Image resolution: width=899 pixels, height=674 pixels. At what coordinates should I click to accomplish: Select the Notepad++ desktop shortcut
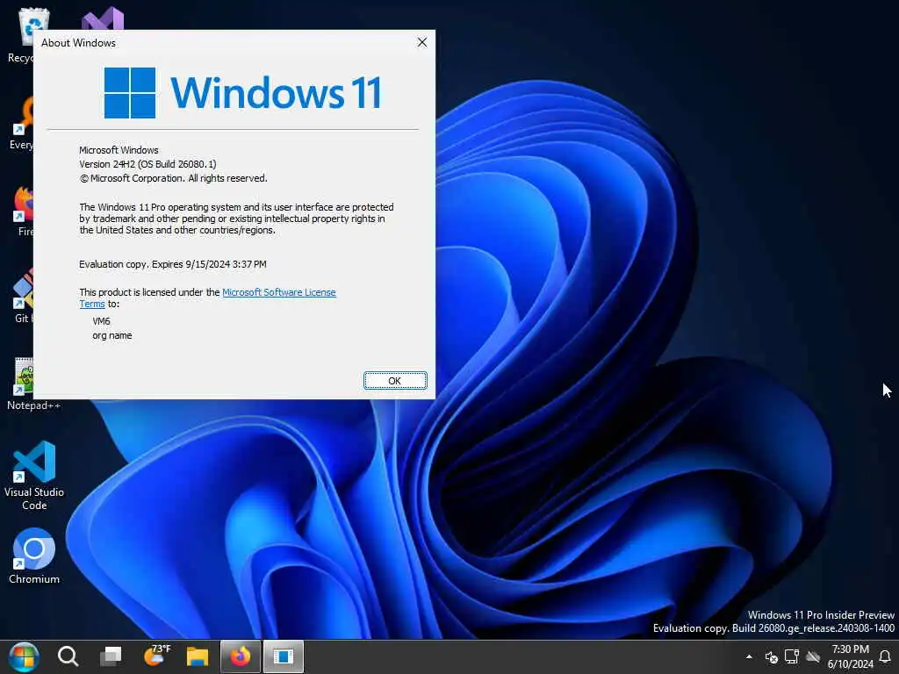[25, 384]
